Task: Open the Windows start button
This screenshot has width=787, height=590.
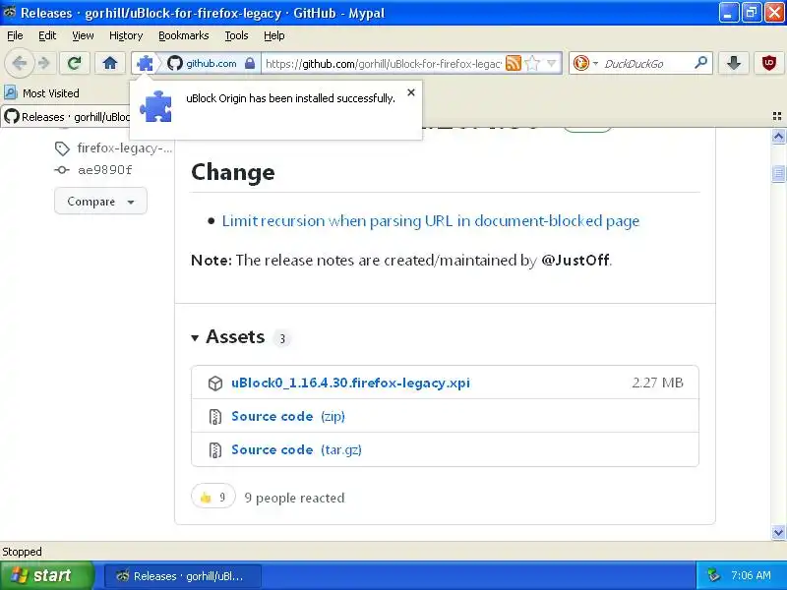Action: coord(46,575)
